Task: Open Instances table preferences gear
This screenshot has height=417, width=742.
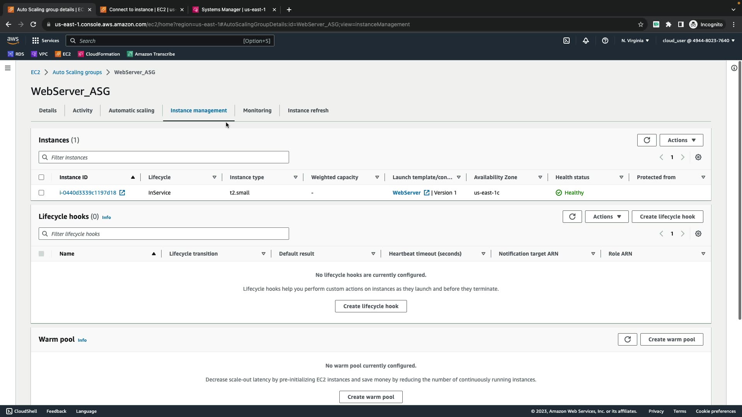Action: point(698,157)
